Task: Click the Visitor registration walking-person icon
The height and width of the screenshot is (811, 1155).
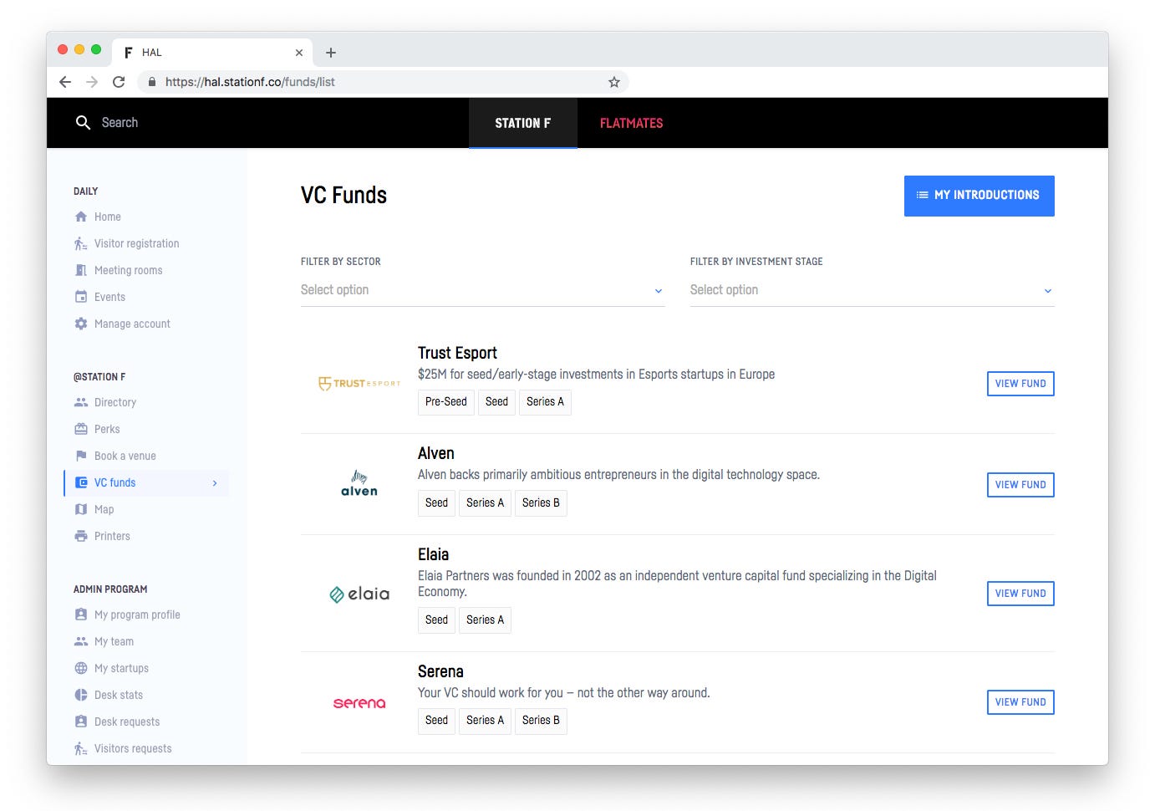Action: [81, 243]
